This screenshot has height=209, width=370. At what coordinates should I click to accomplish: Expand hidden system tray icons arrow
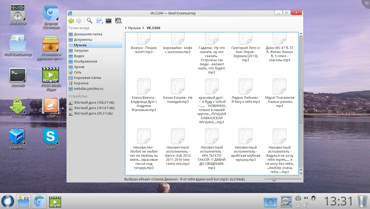[x=320, y=202]
